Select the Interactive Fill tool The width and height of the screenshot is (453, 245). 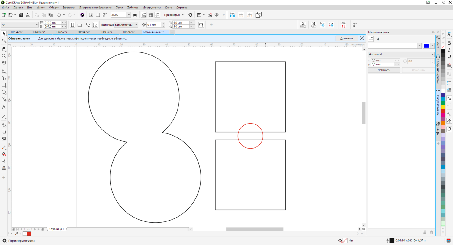[x=4, y=154]
